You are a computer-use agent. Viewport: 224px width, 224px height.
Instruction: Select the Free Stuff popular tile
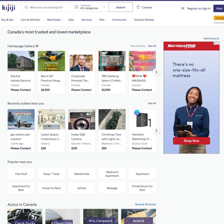(21, 174)
